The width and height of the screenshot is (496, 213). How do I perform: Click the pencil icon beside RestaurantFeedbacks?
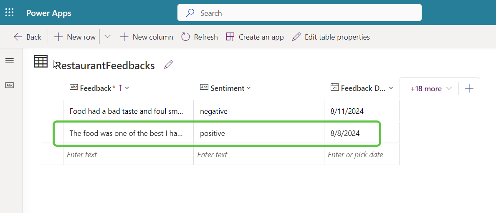(168, 65)
